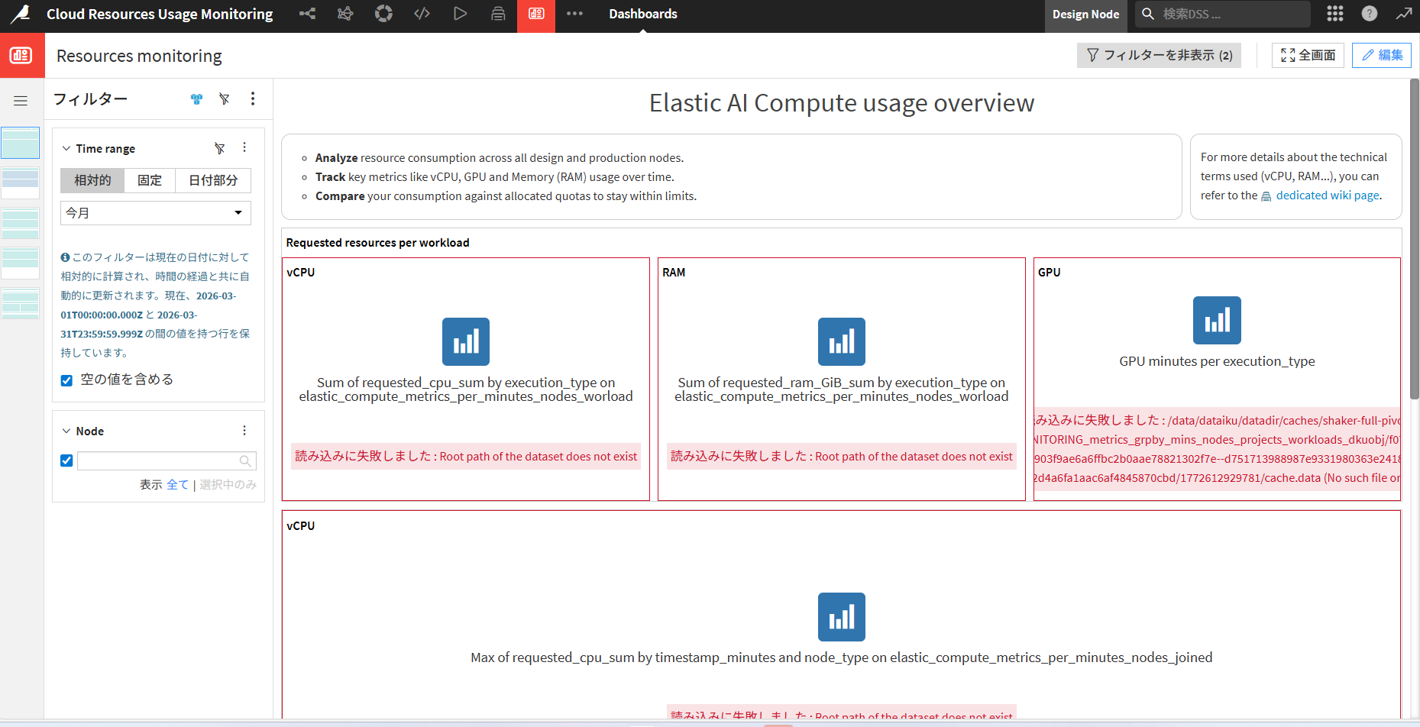The image size is (1420, 727).
Task: Click the red dashboard icon beside page title
Action: [21, 55]
